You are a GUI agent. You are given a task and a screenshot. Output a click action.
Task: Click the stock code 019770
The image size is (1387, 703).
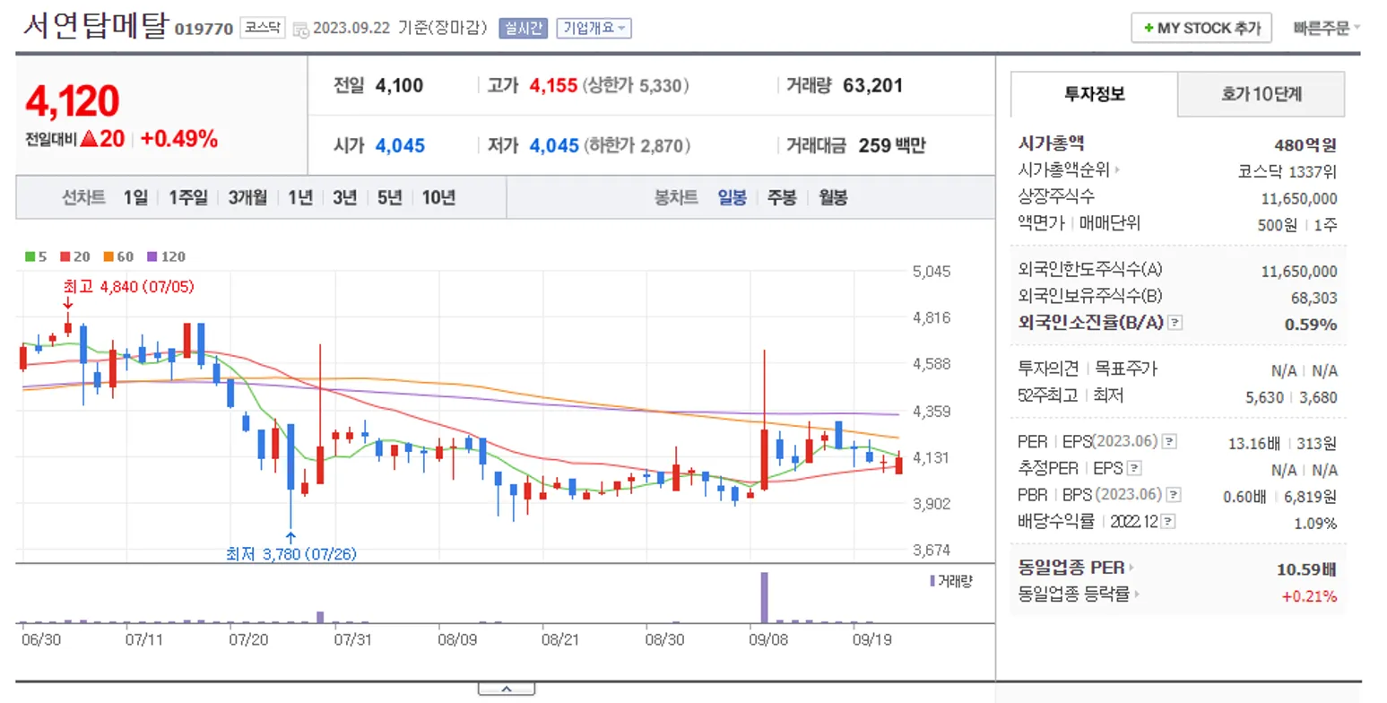(204, 29)
